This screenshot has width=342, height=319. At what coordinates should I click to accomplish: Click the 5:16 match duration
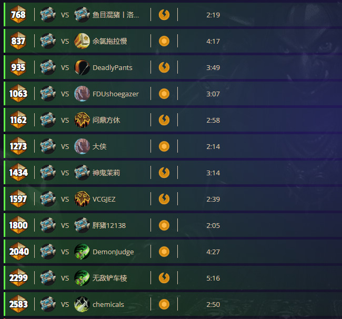point(213,278)
